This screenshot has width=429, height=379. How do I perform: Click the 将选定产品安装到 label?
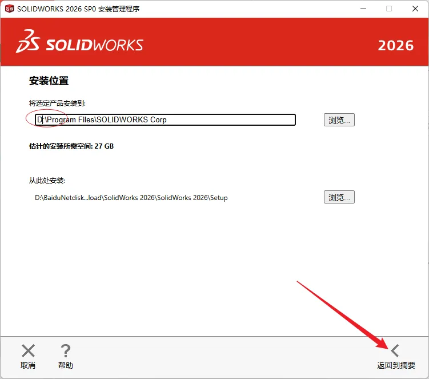click(58, 103)
